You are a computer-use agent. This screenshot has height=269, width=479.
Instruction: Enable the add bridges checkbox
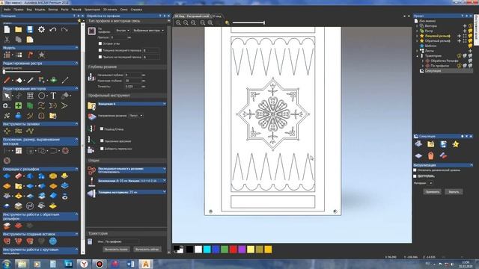[x=102, y=149]
